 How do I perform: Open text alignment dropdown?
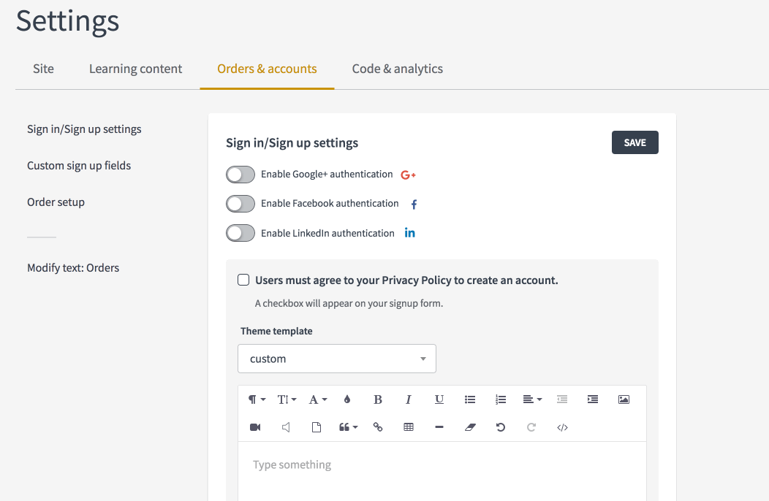(532, 399)
